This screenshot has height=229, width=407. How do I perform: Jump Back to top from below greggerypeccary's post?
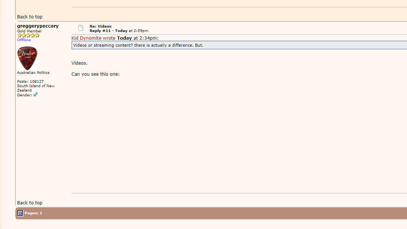30,203
